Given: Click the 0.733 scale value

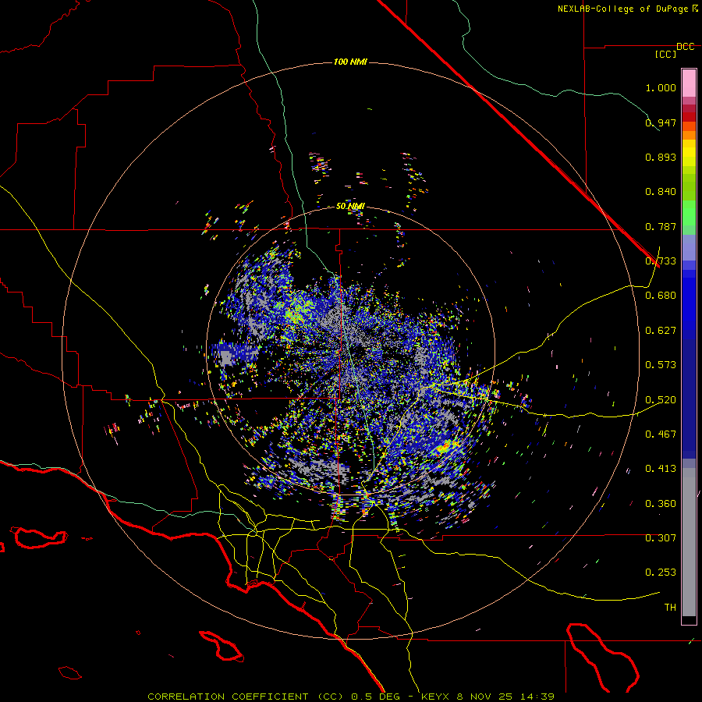Looking at the screenshot, I should click(661, 261).
